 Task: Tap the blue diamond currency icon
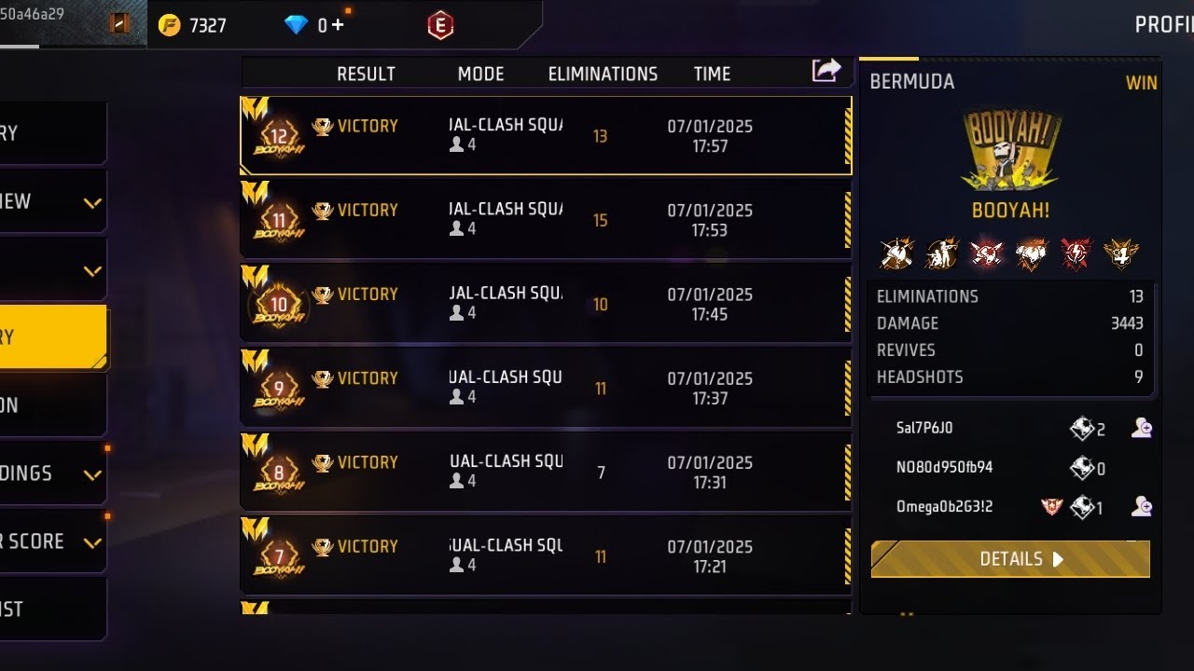coord(296,25)
